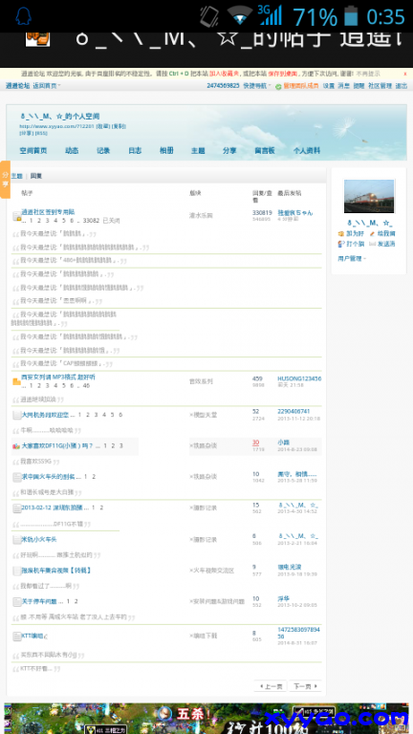This screenshot has height=734, width=413.
Task: Click username 2474569825 in top bar
Action: (x=223, y=86)
